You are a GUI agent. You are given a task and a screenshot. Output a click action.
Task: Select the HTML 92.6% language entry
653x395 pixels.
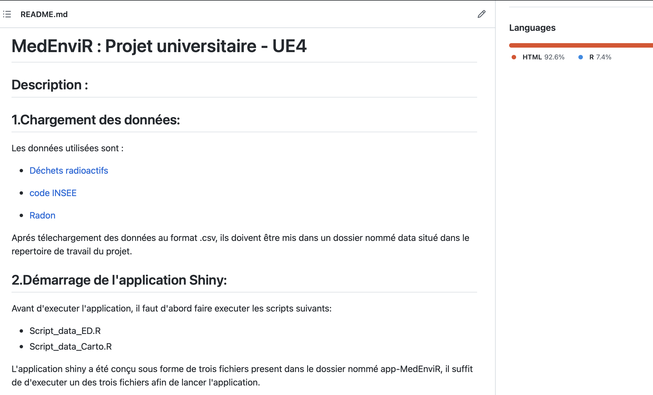543,57
